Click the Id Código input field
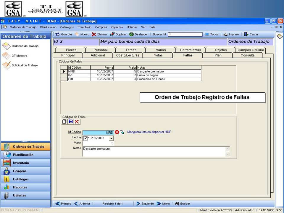 [x=98, y=133]
